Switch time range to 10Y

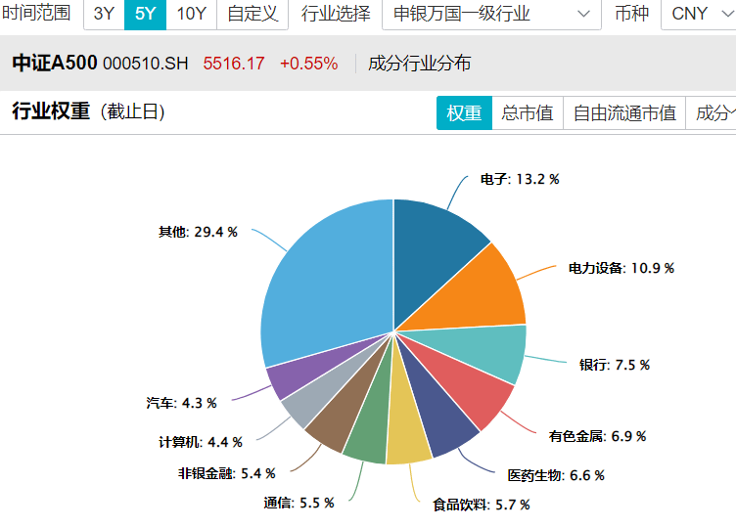pos(191,14)
